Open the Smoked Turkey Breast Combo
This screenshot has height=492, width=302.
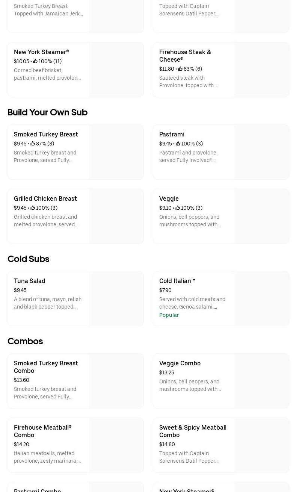[46, 367]
